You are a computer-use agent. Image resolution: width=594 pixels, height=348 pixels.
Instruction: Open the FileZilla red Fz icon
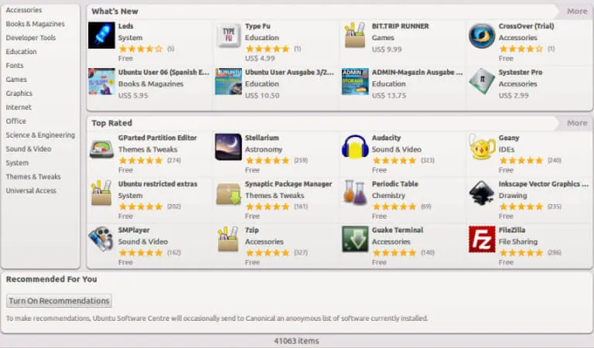pos(482,239)
